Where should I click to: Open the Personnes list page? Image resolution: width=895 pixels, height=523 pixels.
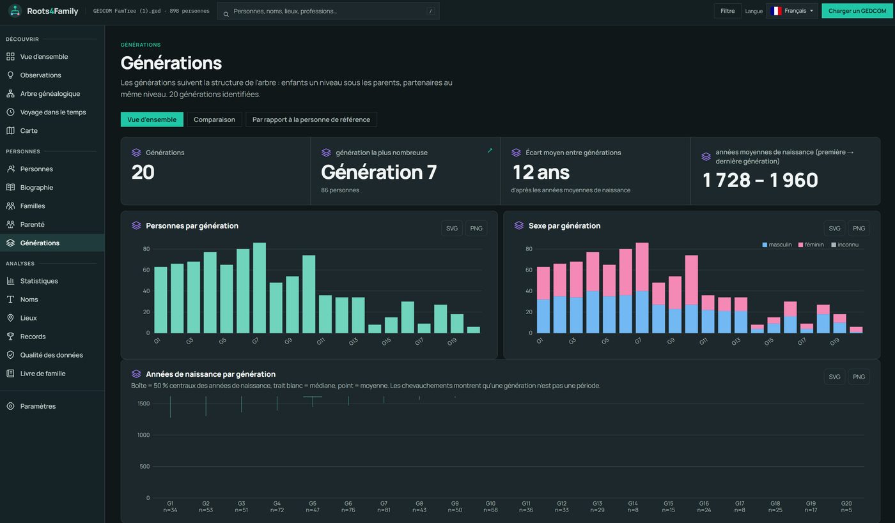coord(52,169)
